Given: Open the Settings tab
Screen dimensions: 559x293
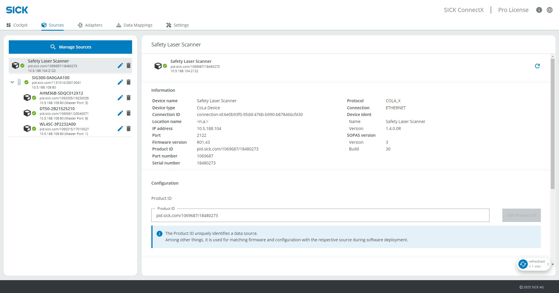Looking at the screenshot, I should click(177, 25).
